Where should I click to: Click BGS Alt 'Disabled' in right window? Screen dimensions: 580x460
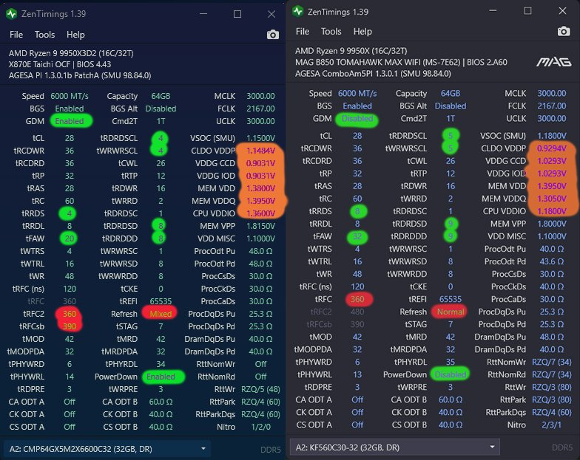451,106
